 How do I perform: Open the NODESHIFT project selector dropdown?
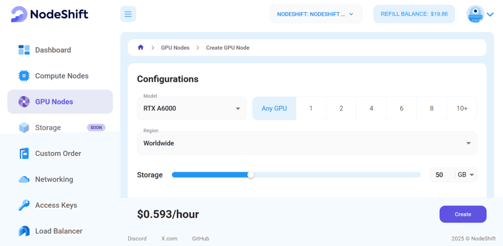click(x=316, y=14)
